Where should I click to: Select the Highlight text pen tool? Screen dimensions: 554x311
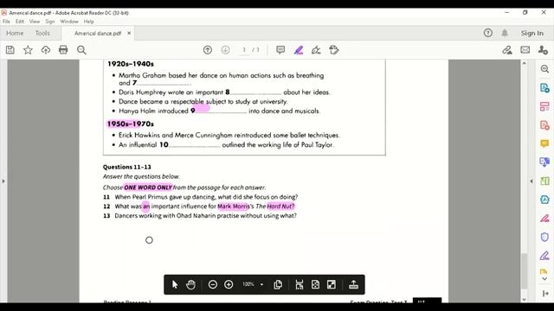pyautogui.click(x=299, y=50)
